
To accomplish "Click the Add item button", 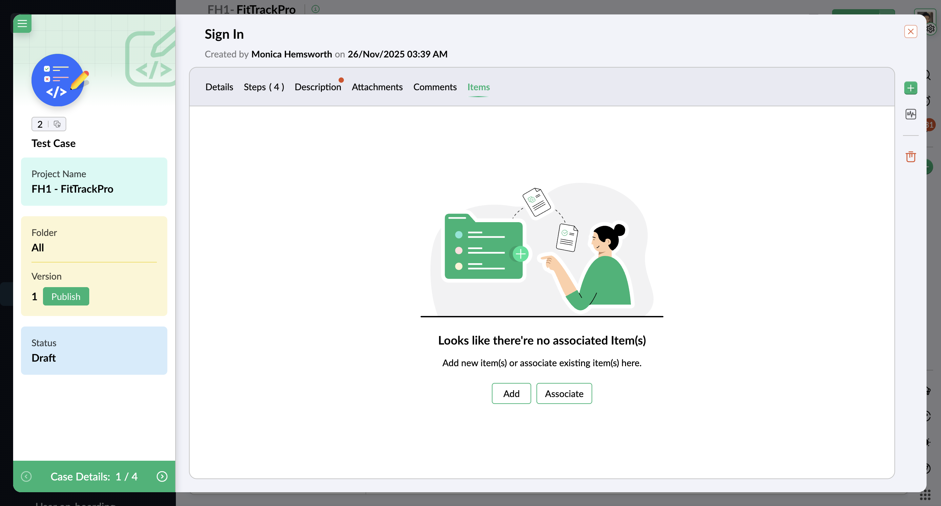I will click(511, 393).
